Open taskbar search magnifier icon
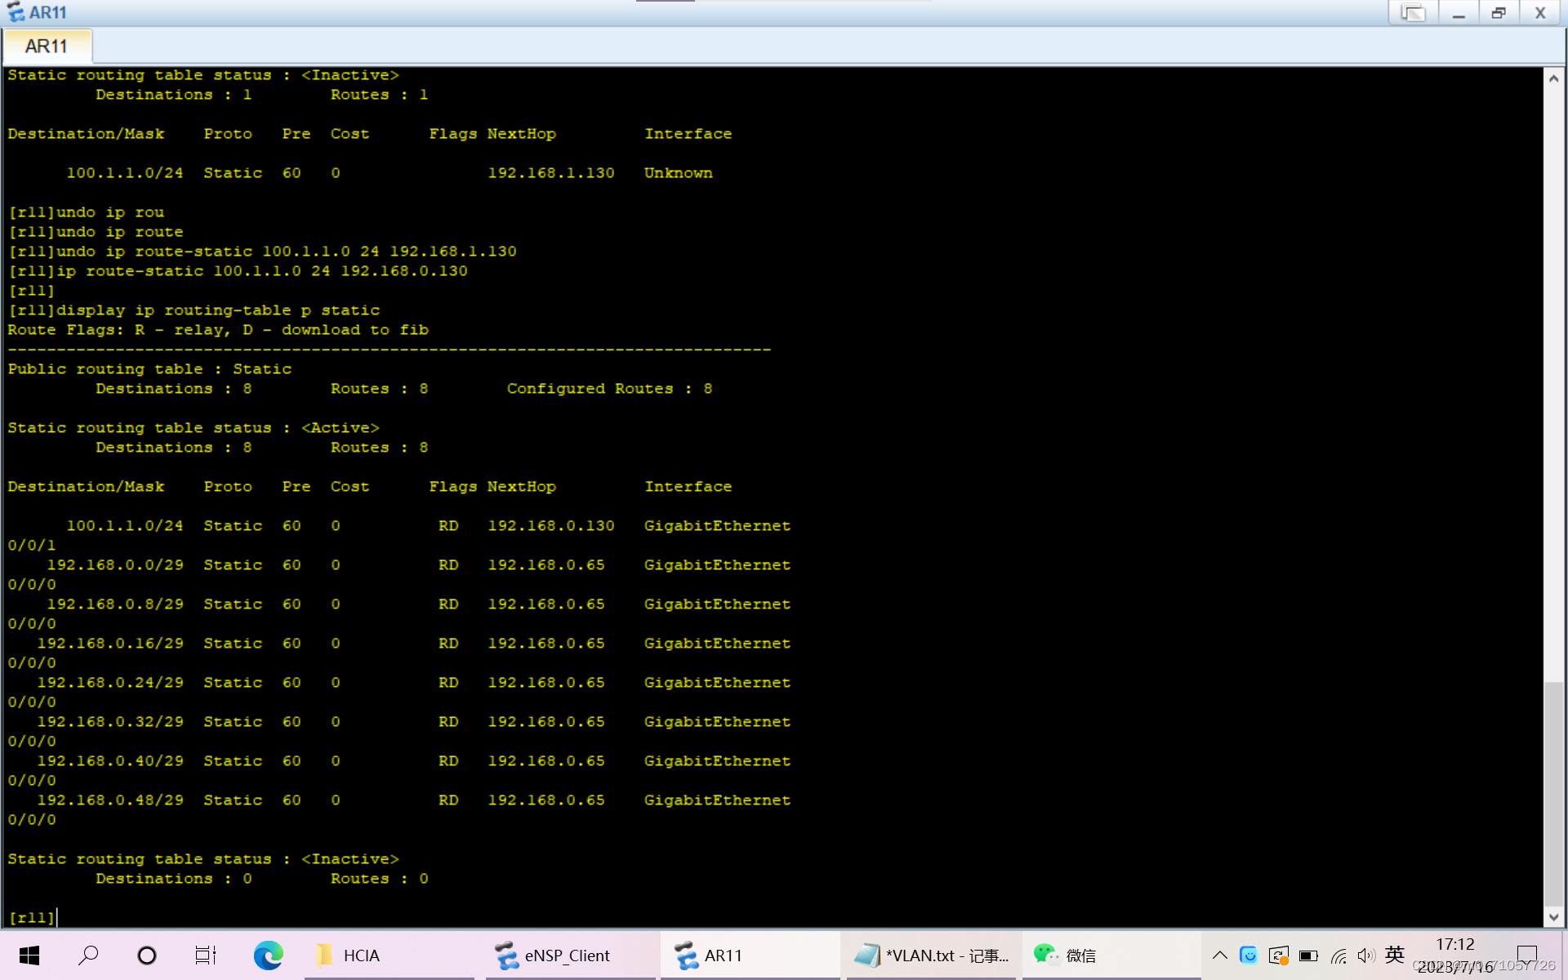The image size is (1568, 980). coord(88,955)
